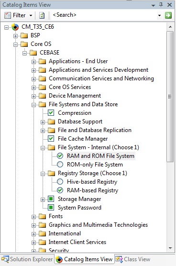Uncheck the File Cache Manager checkbox
This screenshot has height=266, width=176.
(x=51, y=138)
